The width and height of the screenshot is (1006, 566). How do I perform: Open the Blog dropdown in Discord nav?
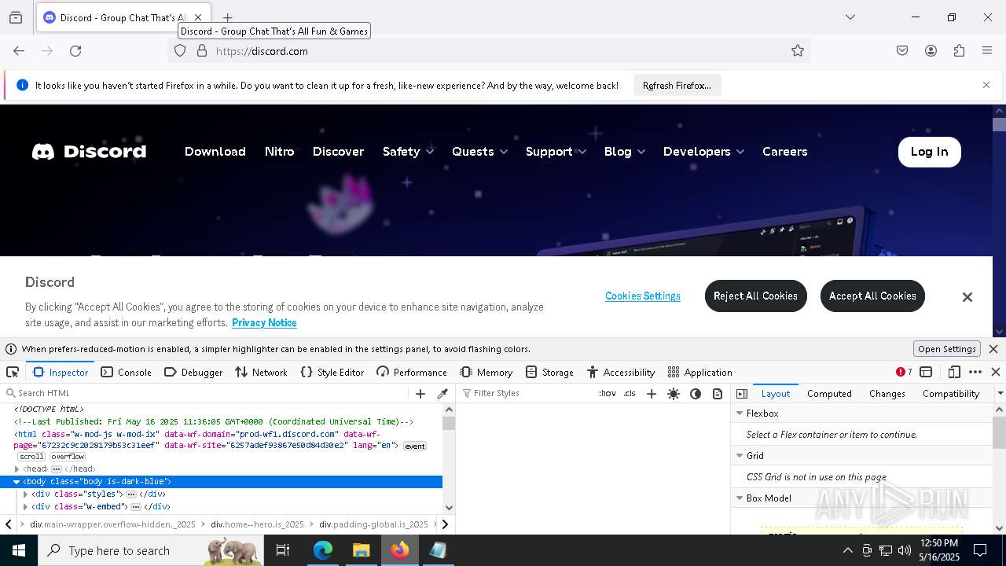click(x=625, y=152)
